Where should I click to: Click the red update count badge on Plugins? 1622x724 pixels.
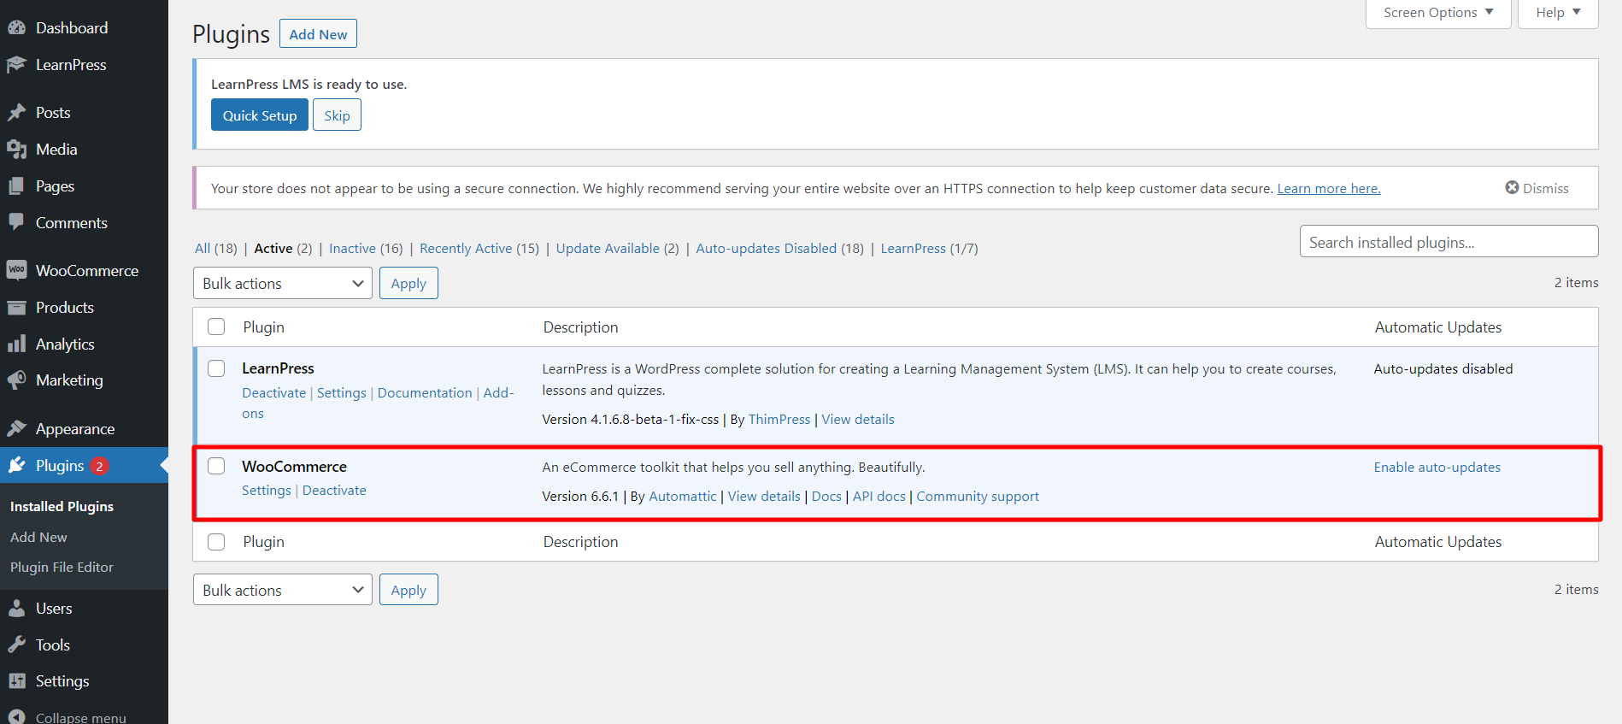click(99, 466)
